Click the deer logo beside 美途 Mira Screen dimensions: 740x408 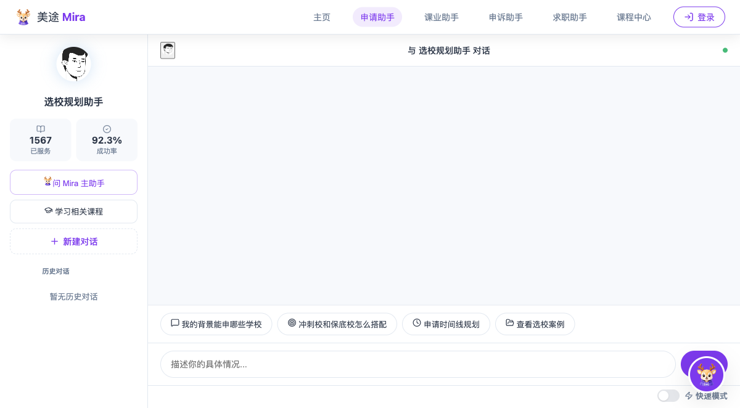click(x=23, y=17)
